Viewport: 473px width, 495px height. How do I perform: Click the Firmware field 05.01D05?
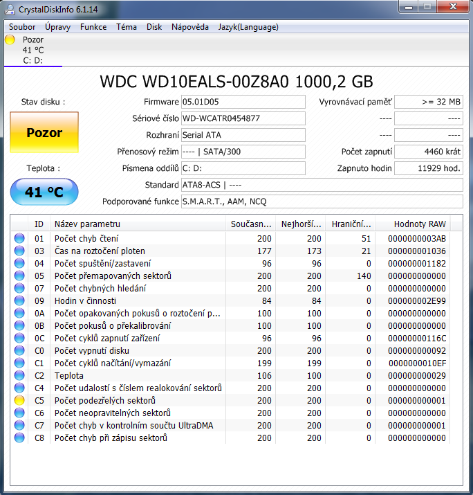coord(243,102)
